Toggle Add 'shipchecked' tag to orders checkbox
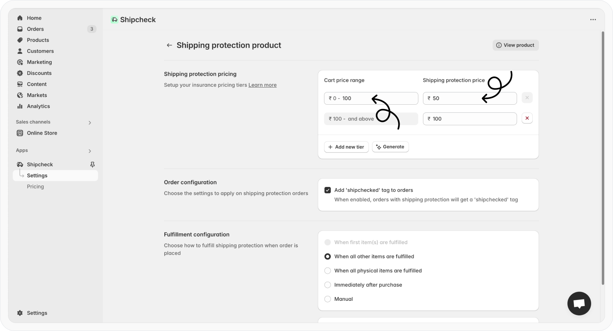 pyautogui.click(x=328, y=190)
